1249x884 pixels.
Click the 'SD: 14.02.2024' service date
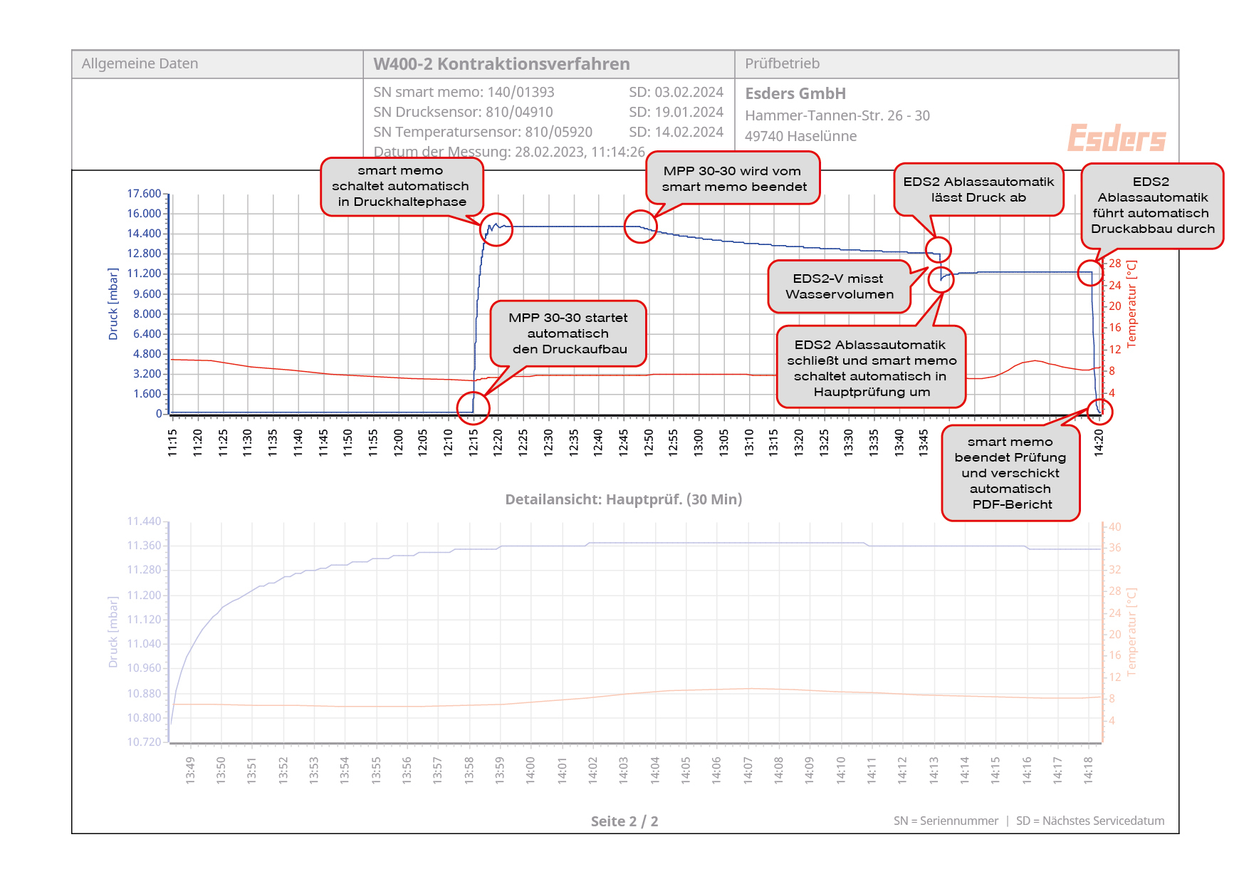tap(676, 132)
